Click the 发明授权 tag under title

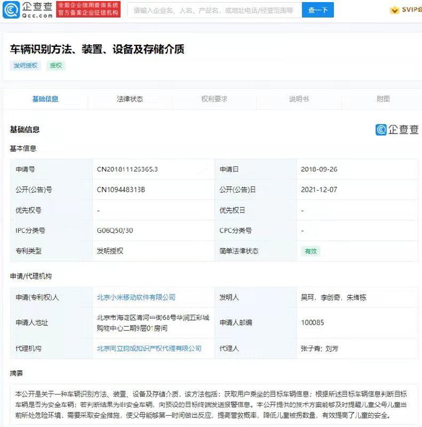(26, 66)
